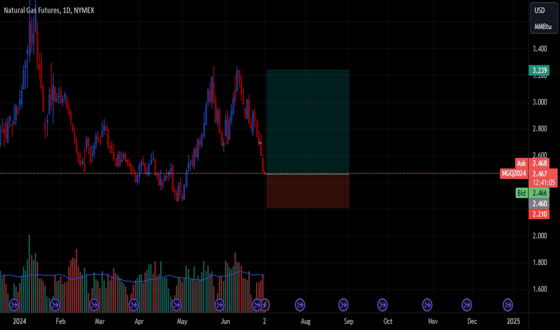The image size is (560, 330).
Task: Click the 1.600 price axis value
Action: point(540,289)
